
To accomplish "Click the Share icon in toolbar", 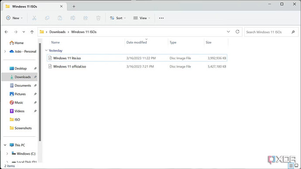I will tap(86, 18).
